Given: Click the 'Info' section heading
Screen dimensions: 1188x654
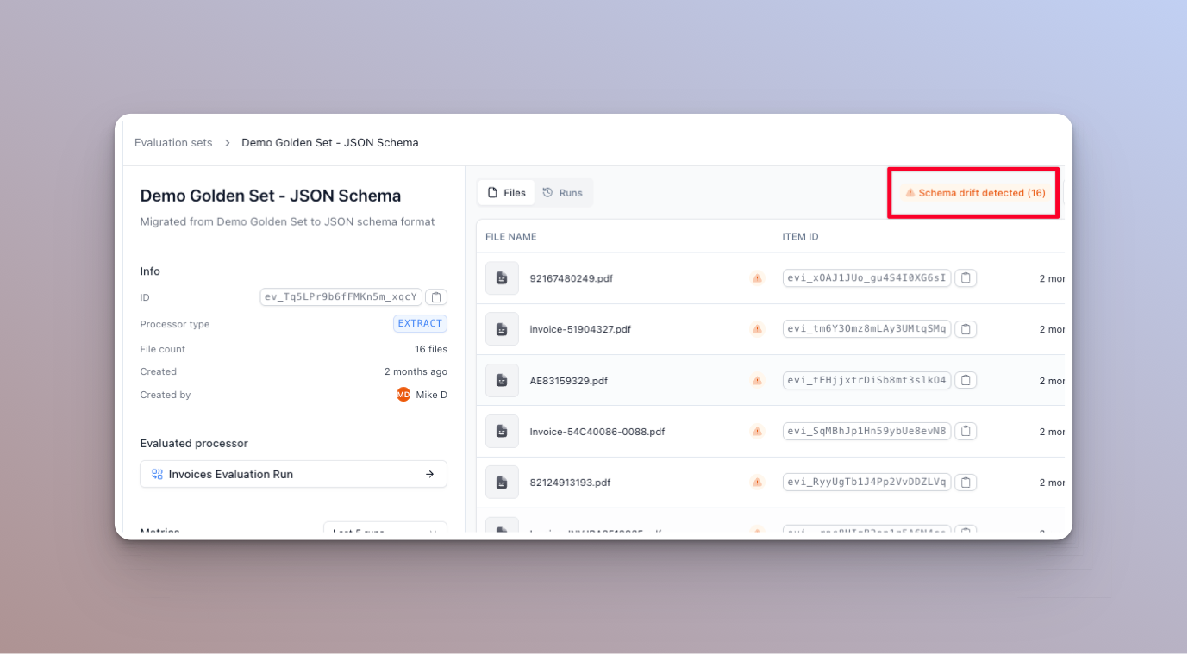Looking at the screenshot, I should pos(150,271).
